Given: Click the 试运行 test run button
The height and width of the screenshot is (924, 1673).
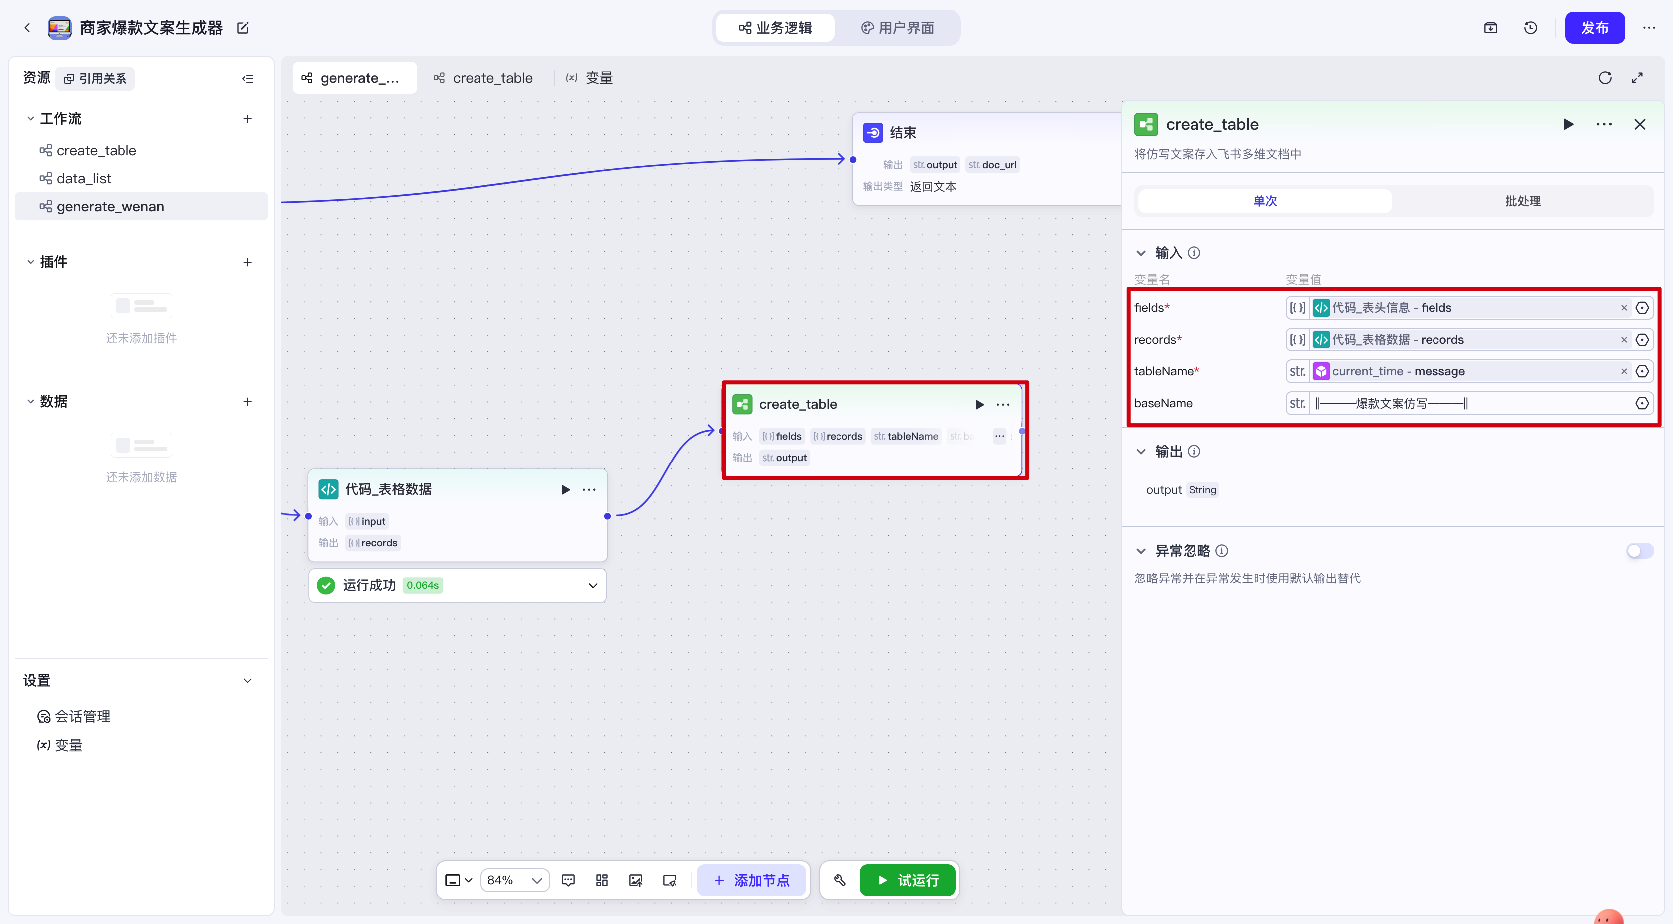Looking at the screenshot, I should click(x=907, y=880).
